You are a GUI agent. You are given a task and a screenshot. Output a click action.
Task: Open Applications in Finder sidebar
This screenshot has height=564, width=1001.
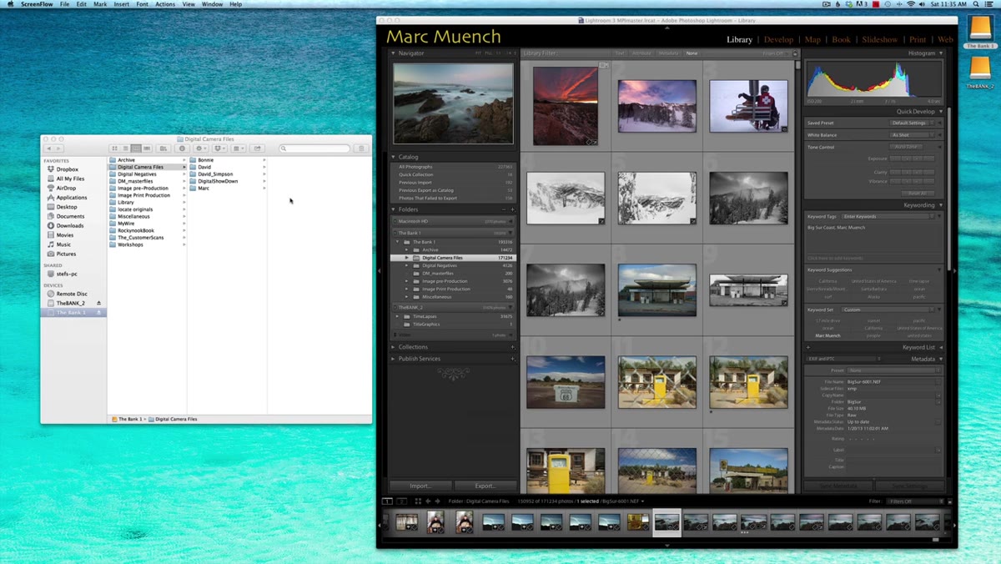[x=71, y=198]
